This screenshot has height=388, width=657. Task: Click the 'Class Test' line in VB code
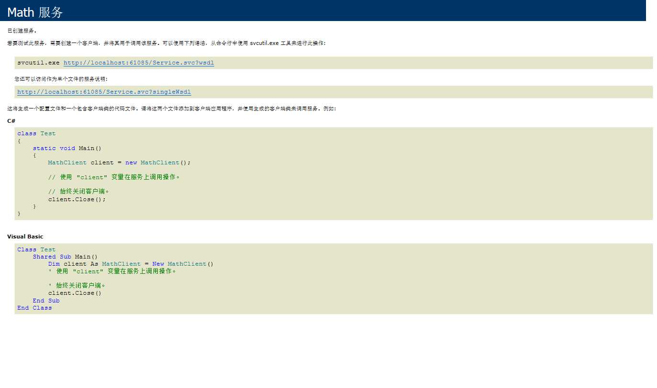36,249
